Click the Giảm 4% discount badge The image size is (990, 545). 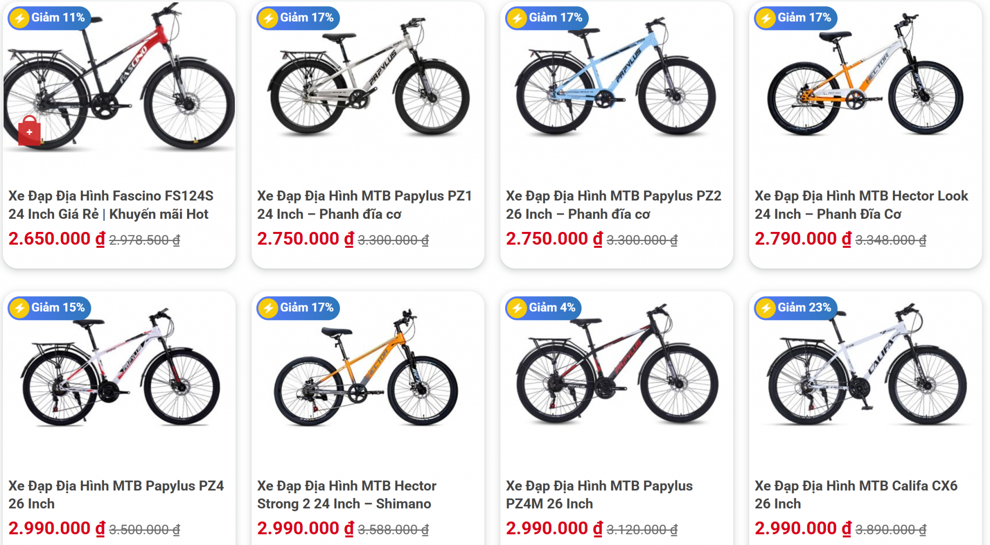click(x=543, y=308)
